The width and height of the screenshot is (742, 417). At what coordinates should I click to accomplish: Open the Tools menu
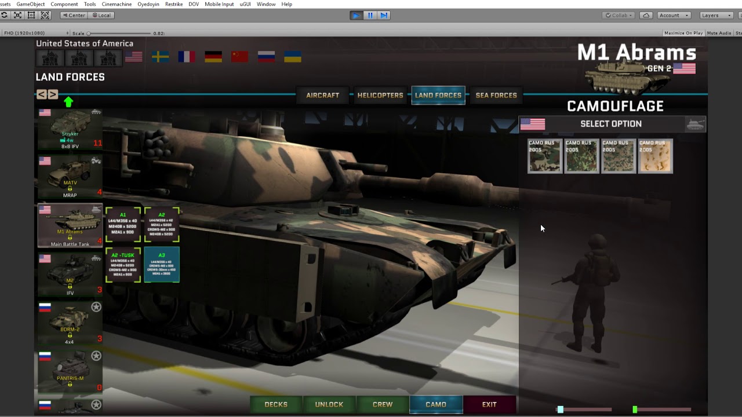click(x=90, y=4)
